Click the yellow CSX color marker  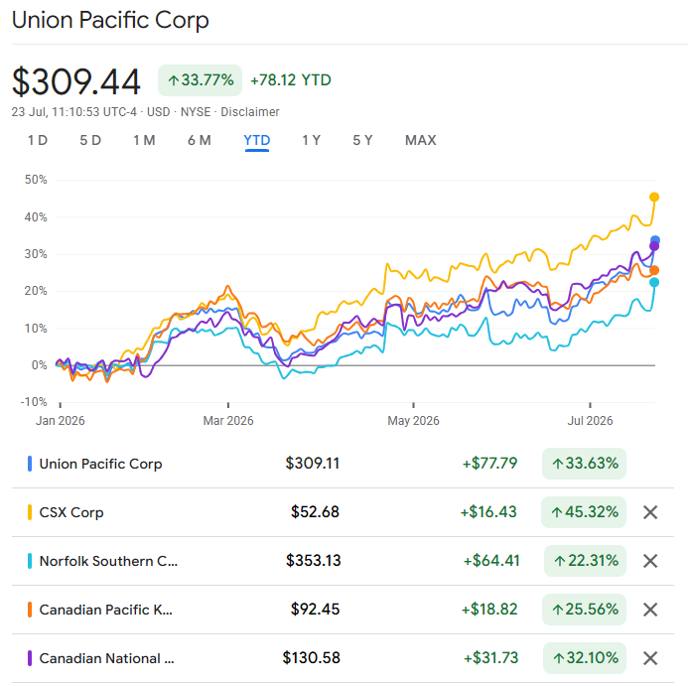[30, 512]
